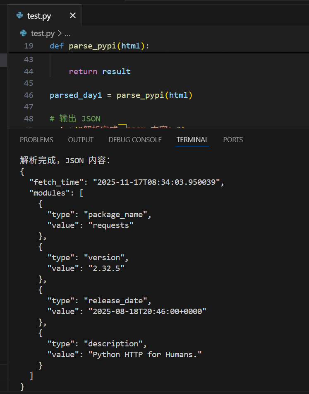
Task: Click the Python icon on test.py tab
Action: 19,16
